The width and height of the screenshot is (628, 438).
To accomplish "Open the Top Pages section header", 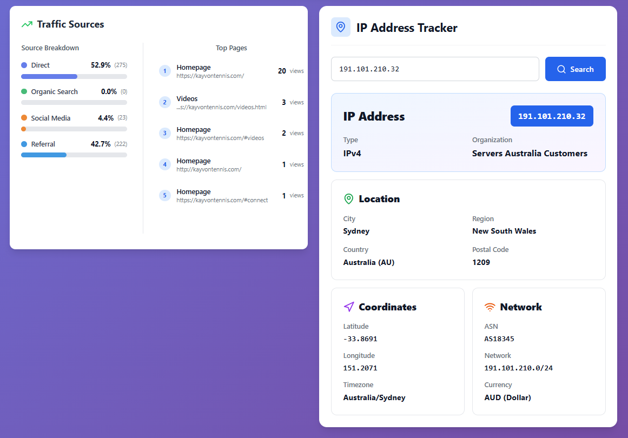I will click(231, 48).
